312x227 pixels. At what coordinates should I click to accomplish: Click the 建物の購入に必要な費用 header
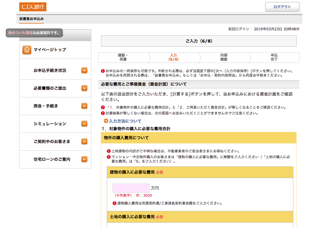click(200, 172)
